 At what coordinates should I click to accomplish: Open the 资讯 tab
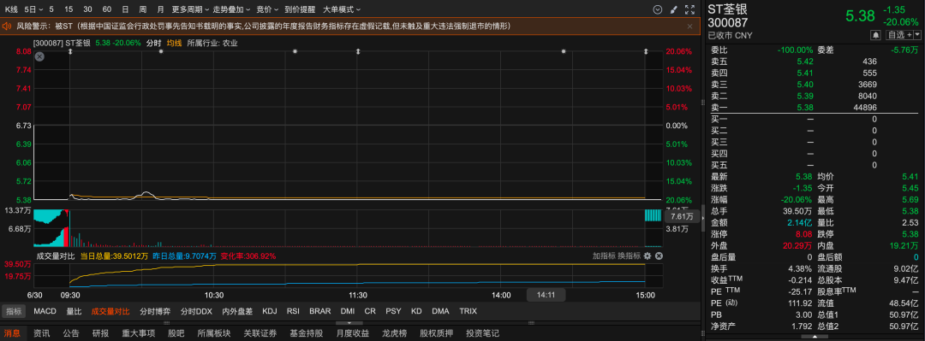pyautogui.click(x=41, y=333)
